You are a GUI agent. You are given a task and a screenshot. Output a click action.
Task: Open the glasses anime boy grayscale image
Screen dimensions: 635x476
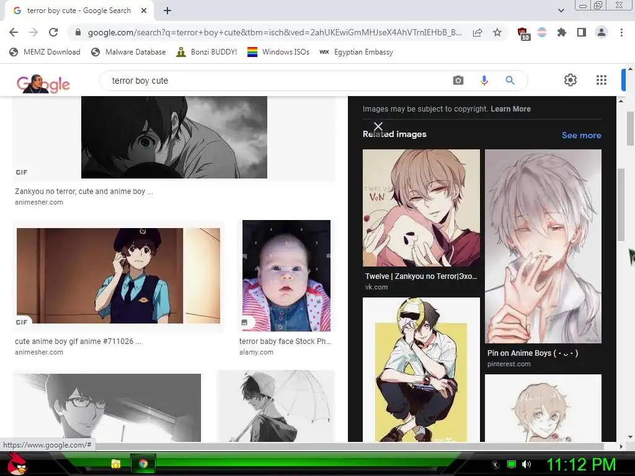click(107, 408)
